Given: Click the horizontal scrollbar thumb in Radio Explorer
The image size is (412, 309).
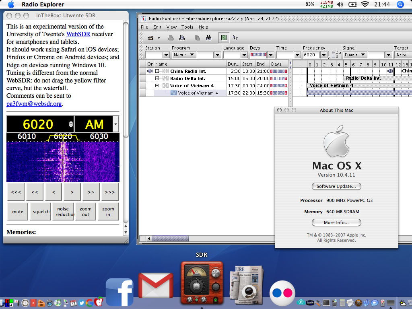Looking at the screenshot, I should [171, 239].
